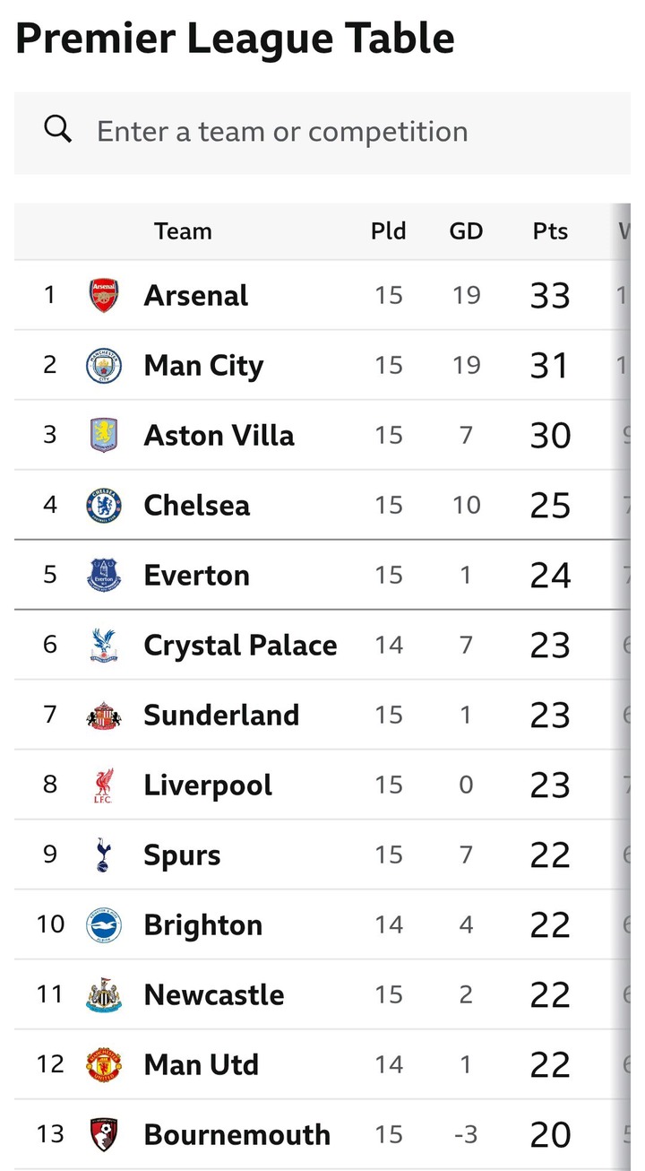Click the Newcastle crest icon

click(x=104, y=994)
